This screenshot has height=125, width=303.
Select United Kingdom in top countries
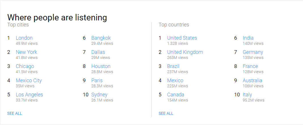pos(185,52)
